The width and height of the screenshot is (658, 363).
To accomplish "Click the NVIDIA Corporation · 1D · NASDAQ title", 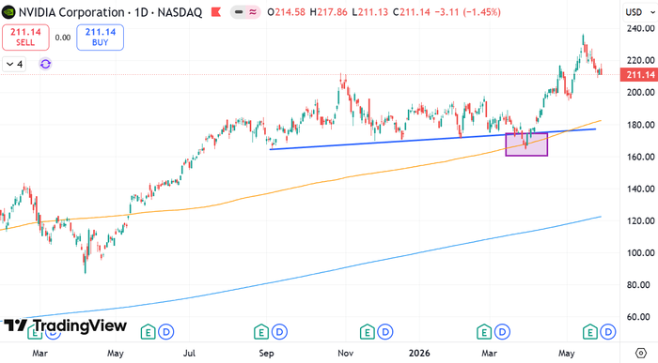I will pyautogui.click(x=110, y=12).
